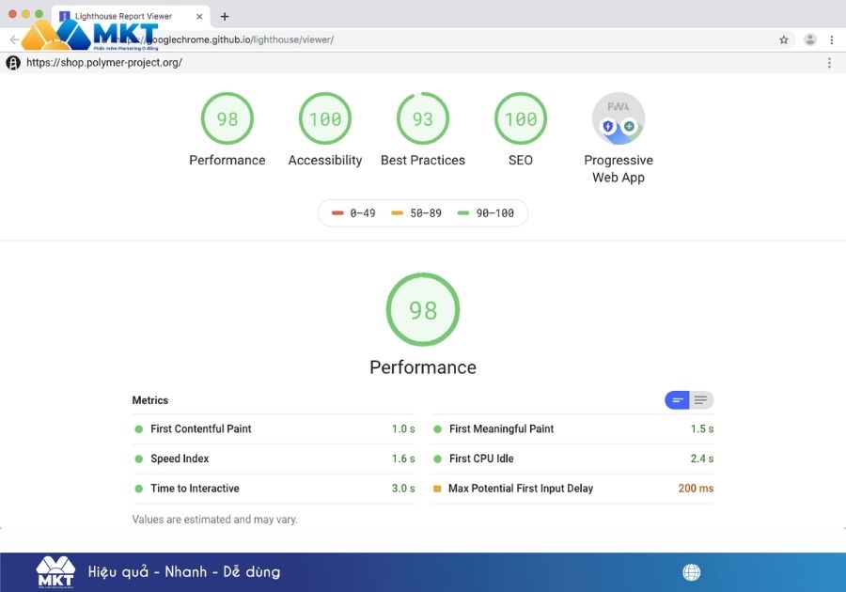Select the Speed Index metric
The width and height of the screenshot is (846, 592).
pos(274,459)
